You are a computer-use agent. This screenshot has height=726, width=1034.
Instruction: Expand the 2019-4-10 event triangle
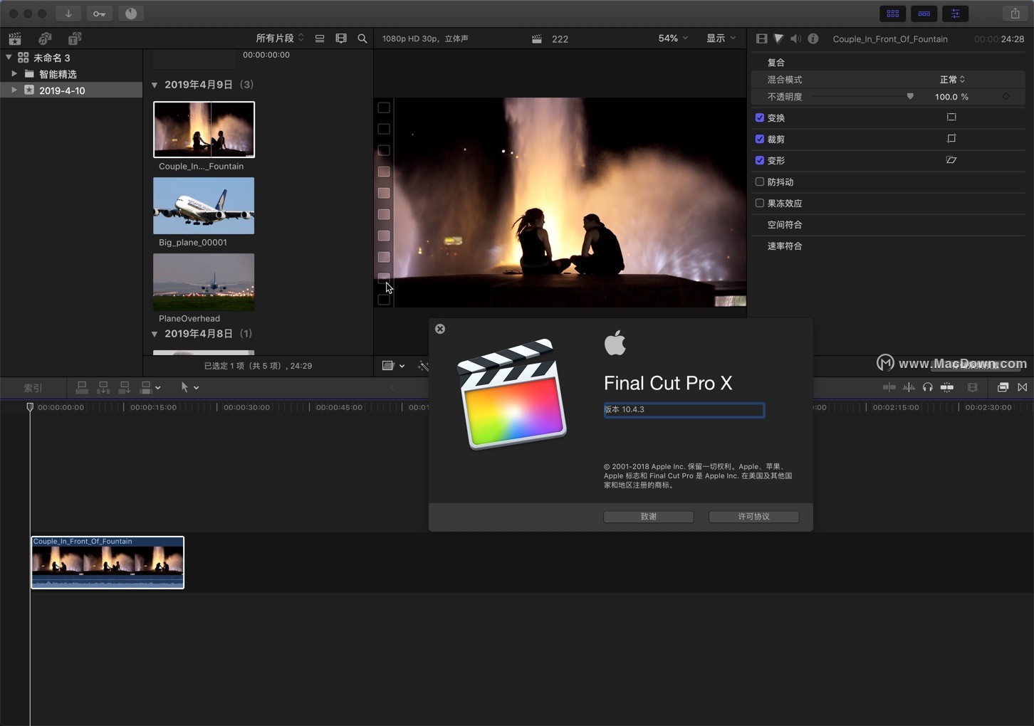pos(14,90)
